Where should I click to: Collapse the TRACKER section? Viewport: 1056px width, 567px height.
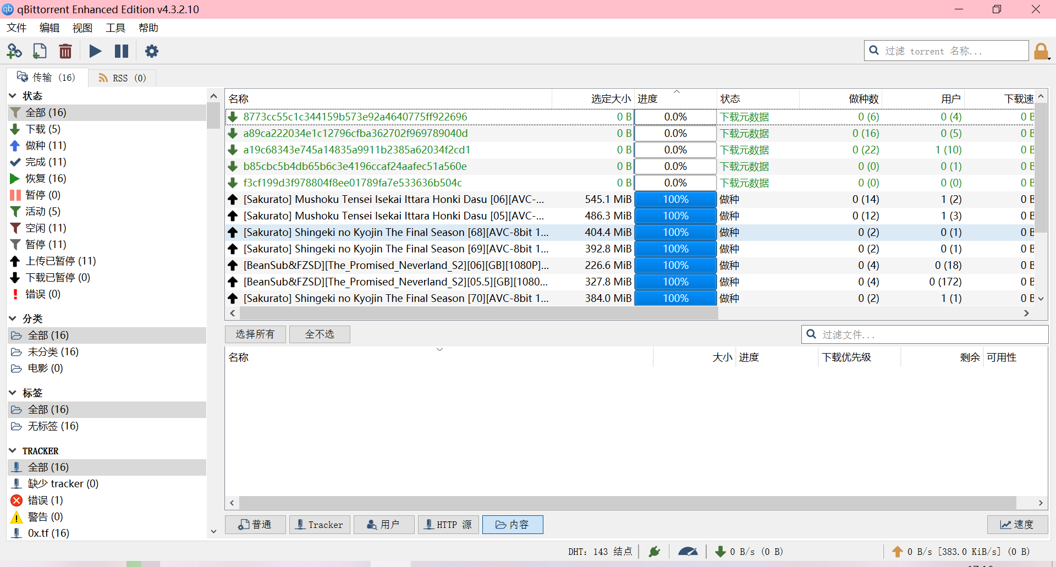pyautogui.click(x=13, y=450)
